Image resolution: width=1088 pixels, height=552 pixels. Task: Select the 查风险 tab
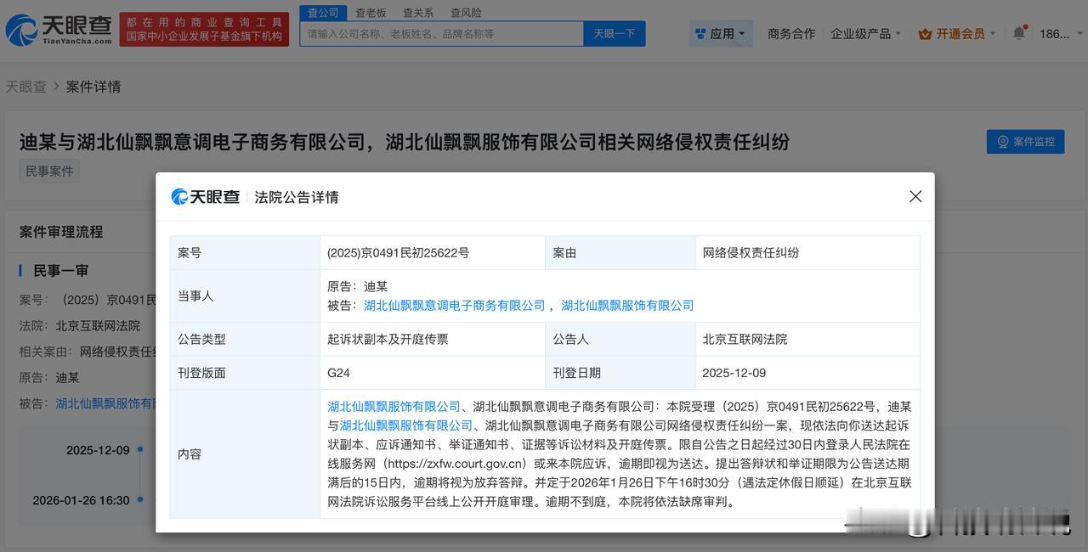click(467, 12)
